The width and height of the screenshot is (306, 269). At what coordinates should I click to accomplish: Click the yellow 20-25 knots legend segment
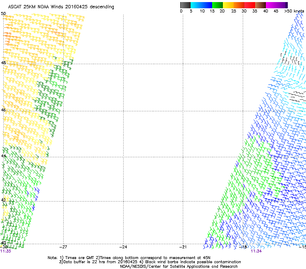coord(228,5)
